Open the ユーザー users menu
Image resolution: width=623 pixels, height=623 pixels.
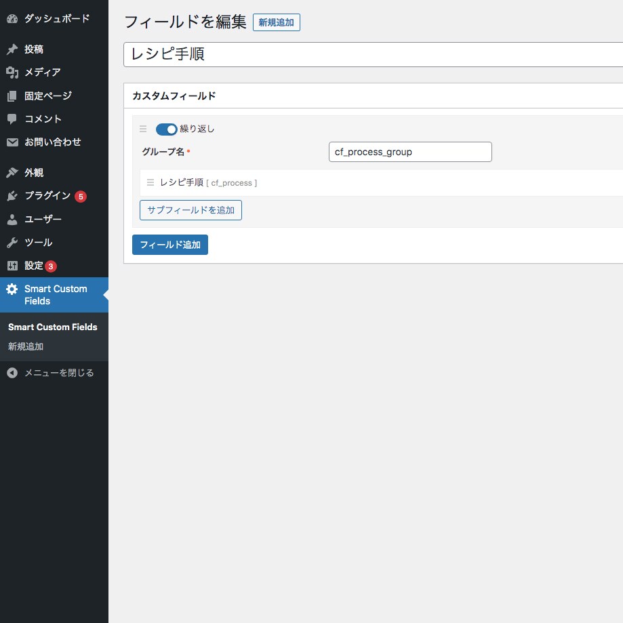tap(54, 220)
